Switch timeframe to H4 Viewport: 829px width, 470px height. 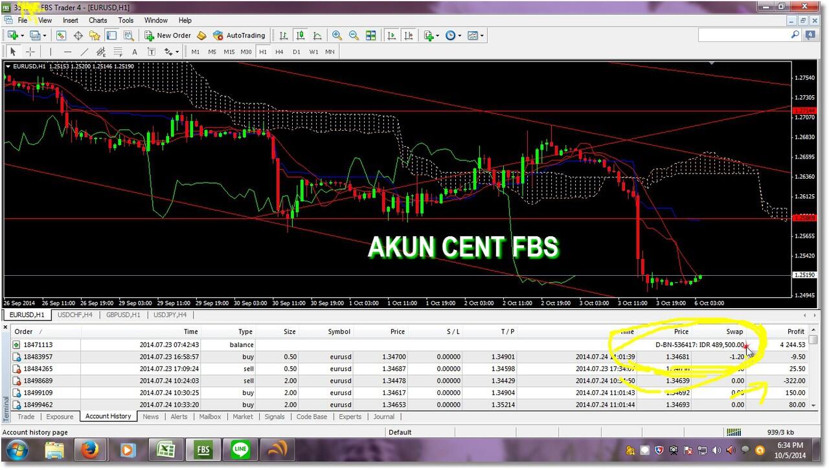click(x=280, y=52)
